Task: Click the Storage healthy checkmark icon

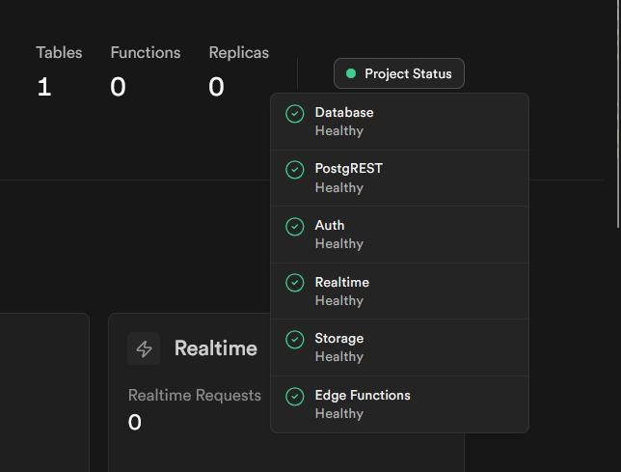Action: (x=295, y=340)
